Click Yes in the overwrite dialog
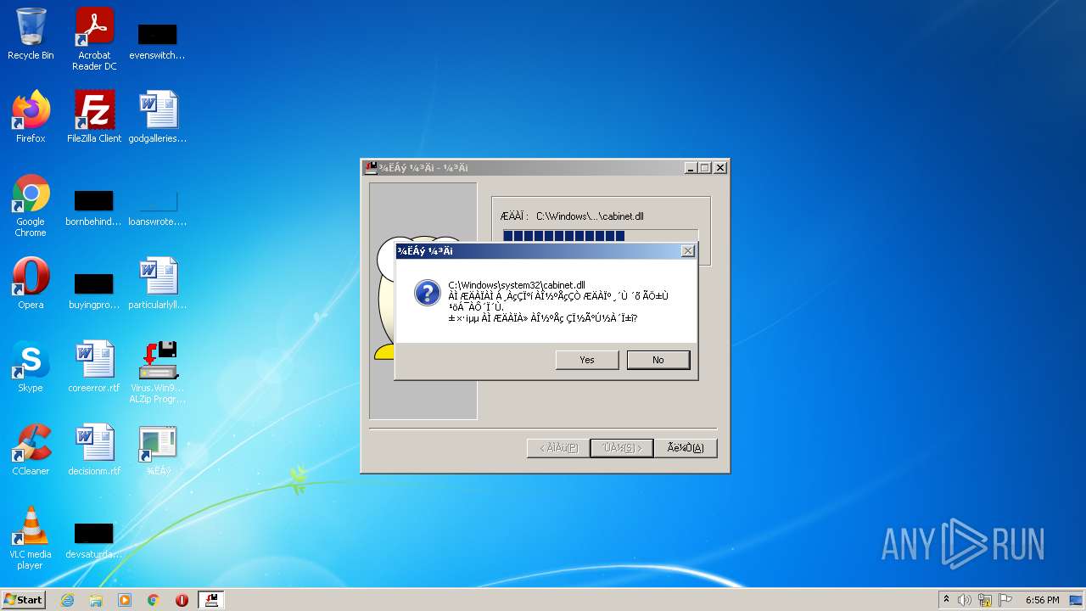Image resolution: width=1086 pixels, height=611 pixels. (x=587, y=360)
